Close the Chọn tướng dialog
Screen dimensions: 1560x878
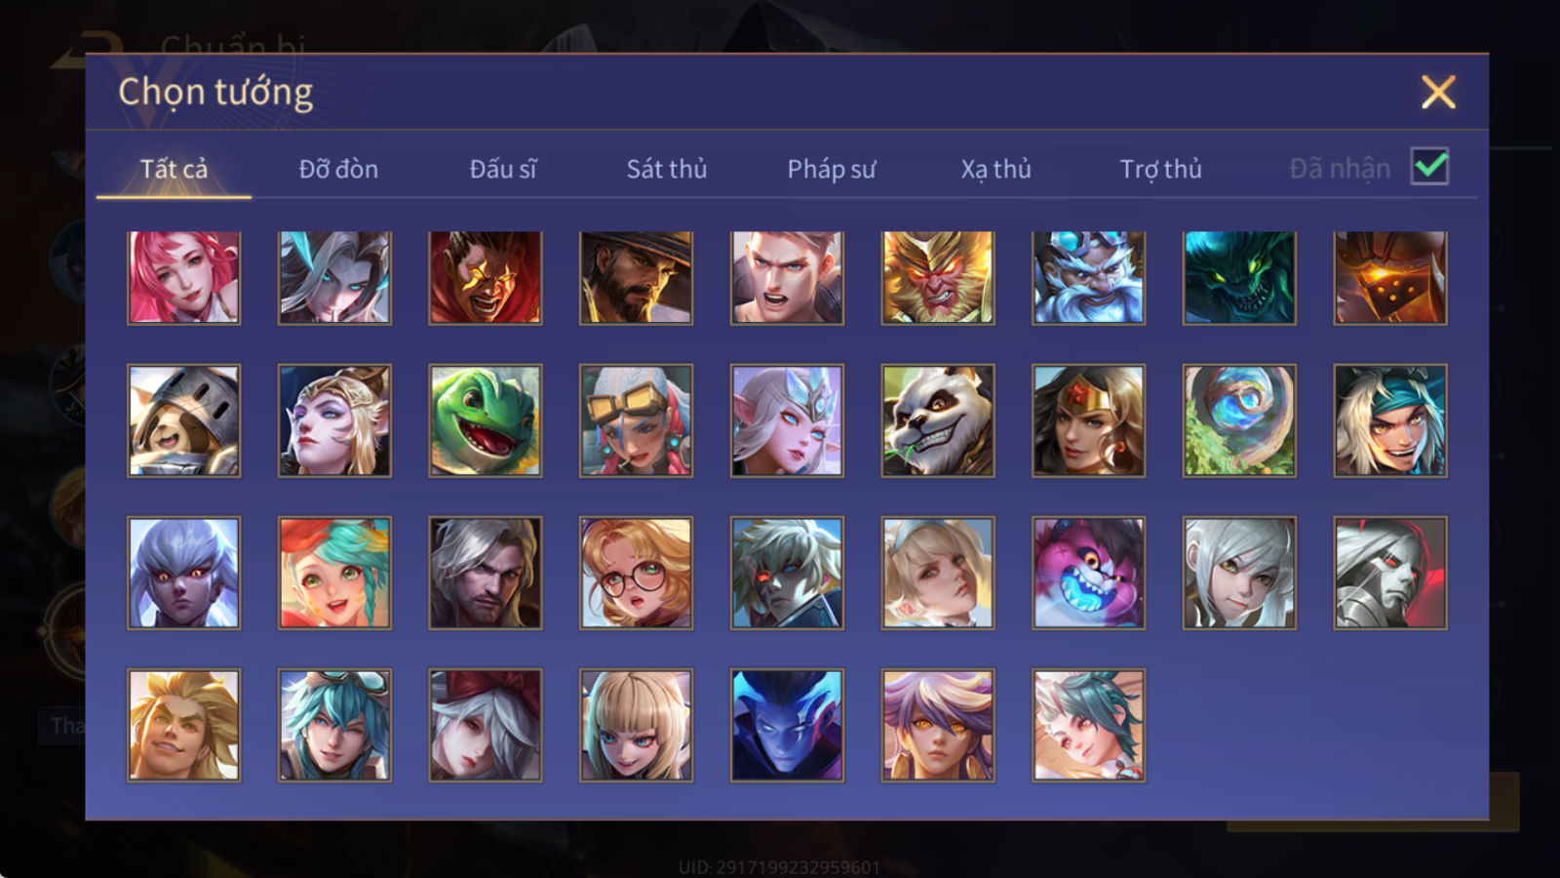(x=1437, y=92)
